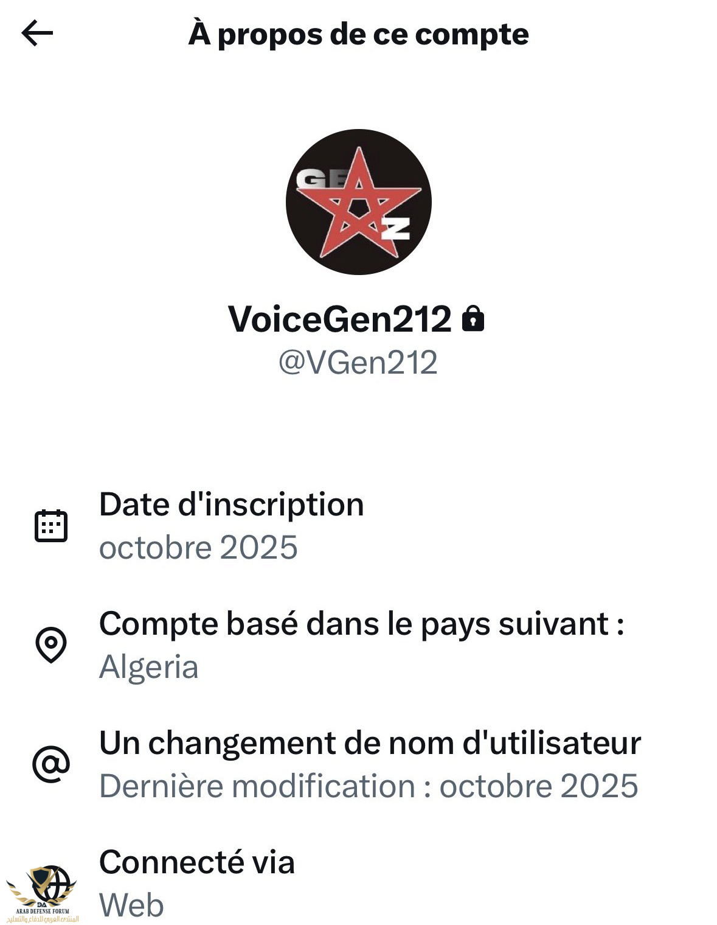
Task: Tap the padlock icon beside VoiceGen212
Action: coord(473,318)
